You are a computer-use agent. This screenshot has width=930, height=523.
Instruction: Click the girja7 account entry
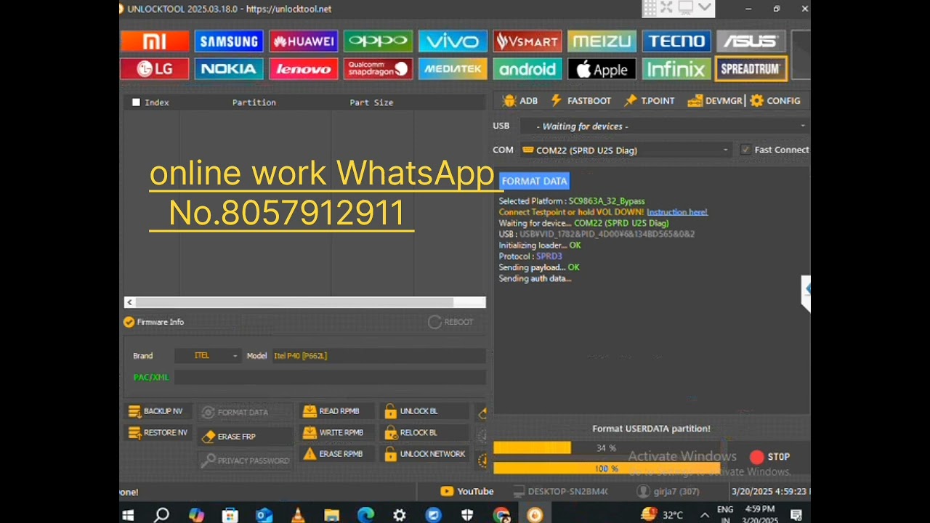coord(668,492)
